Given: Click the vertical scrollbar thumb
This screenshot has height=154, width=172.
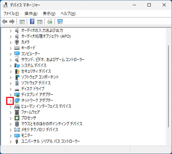Looking at the screenshot, I should 168,86.
